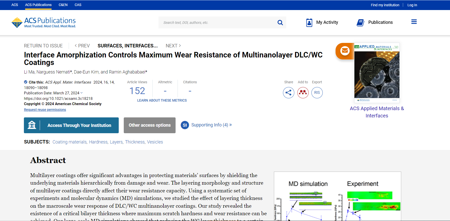
Task: Go to the NEXT article
Action: pos(173,46)
